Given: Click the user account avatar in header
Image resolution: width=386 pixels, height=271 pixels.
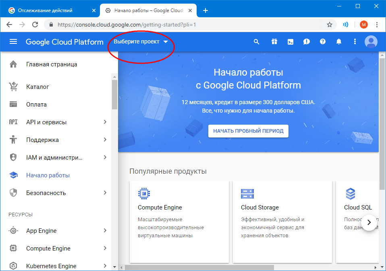Looking at the screenshot, I should [x=371, y=41].
